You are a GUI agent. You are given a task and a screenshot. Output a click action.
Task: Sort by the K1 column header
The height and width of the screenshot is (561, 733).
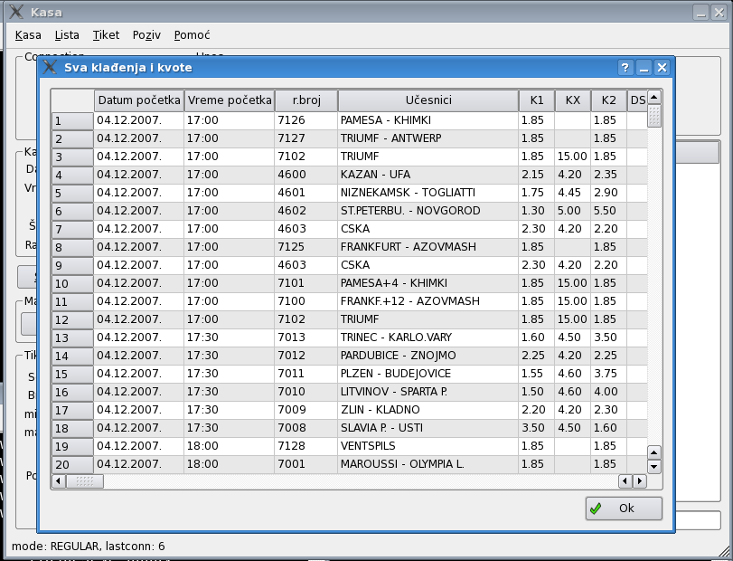pyautogui.click(x=536, y=100)
